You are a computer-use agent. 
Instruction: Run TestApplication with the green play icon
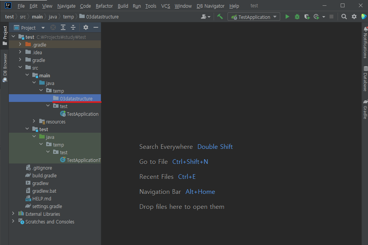pyautogui.click(x=287, y=17)
